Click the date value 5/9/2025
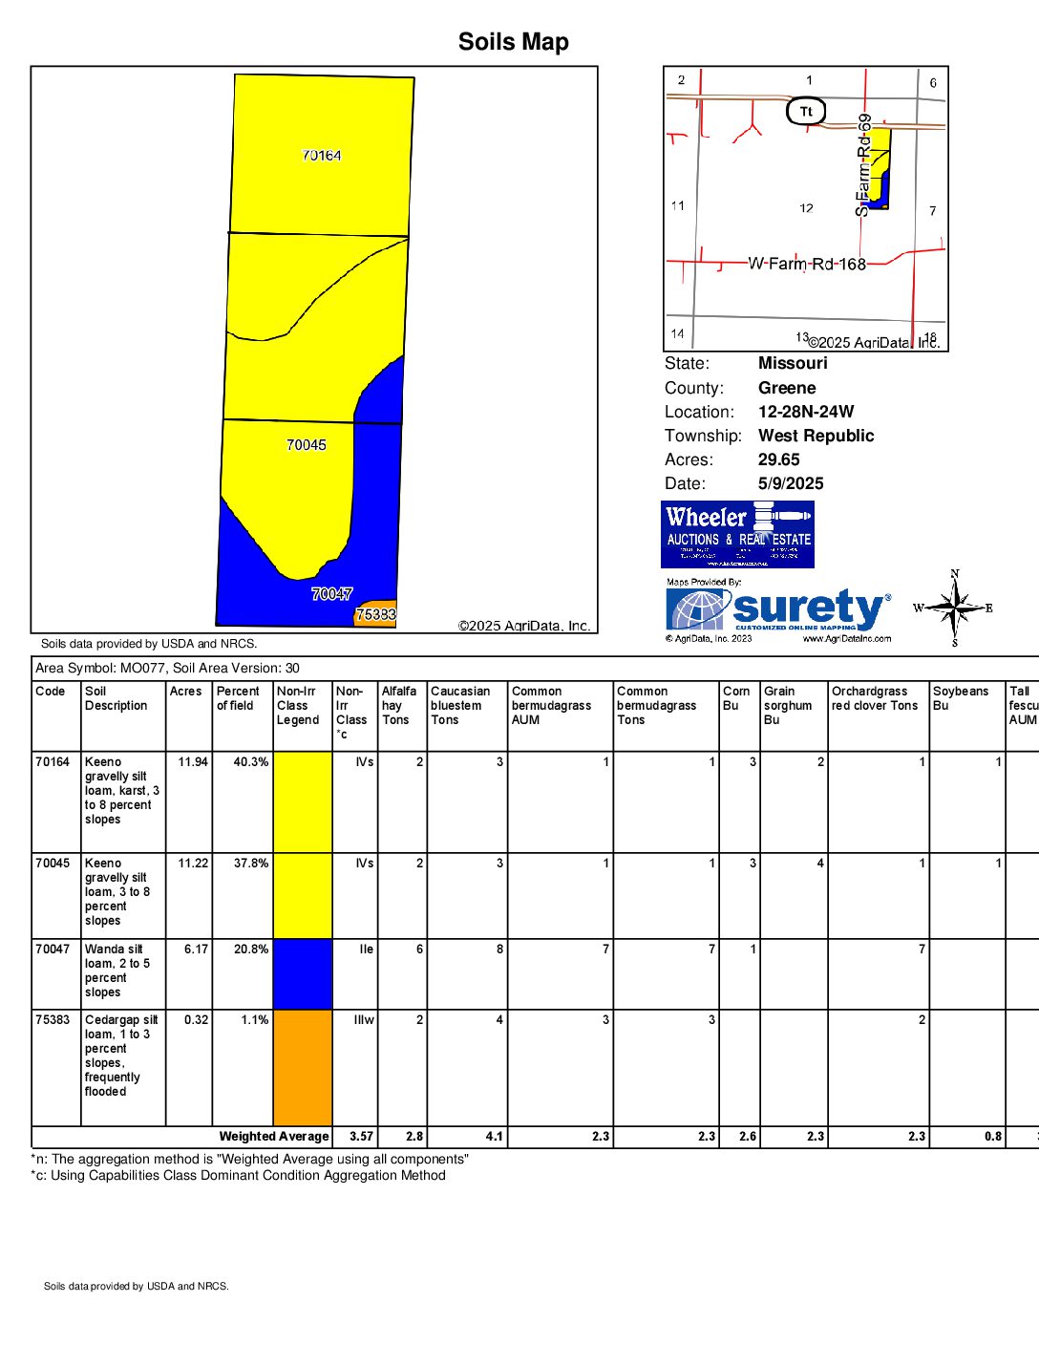This screenshot has width=1039, height=1345. (x=791, y=483)
